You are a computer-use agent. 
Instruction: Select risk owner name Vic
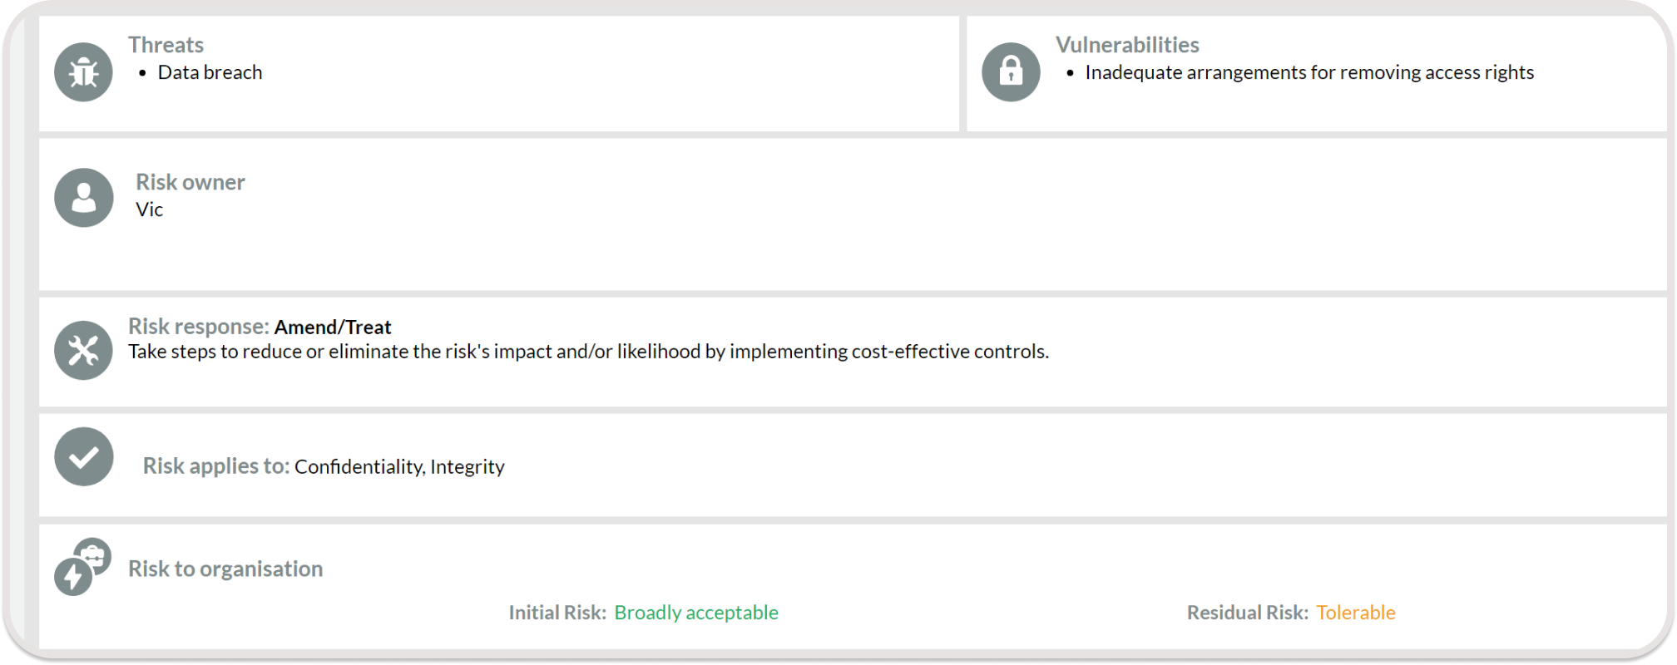pos(150,209)
